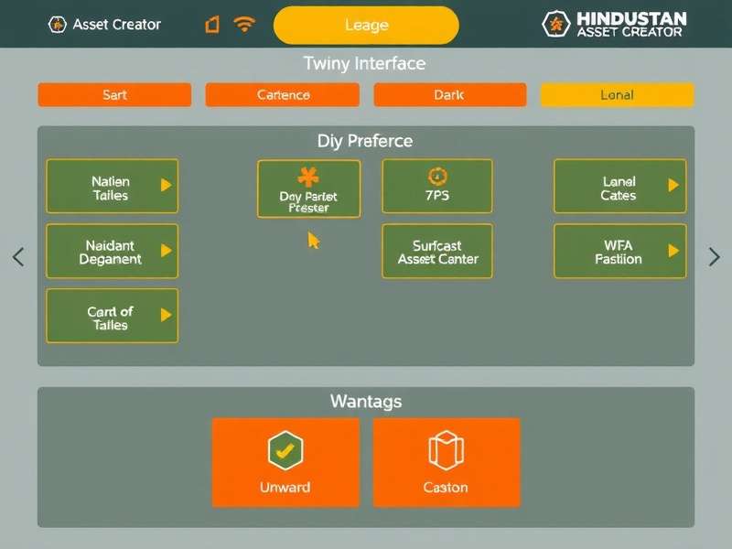
Task: Switch to the Cartence tab
Action: click(x=282, y=94)
